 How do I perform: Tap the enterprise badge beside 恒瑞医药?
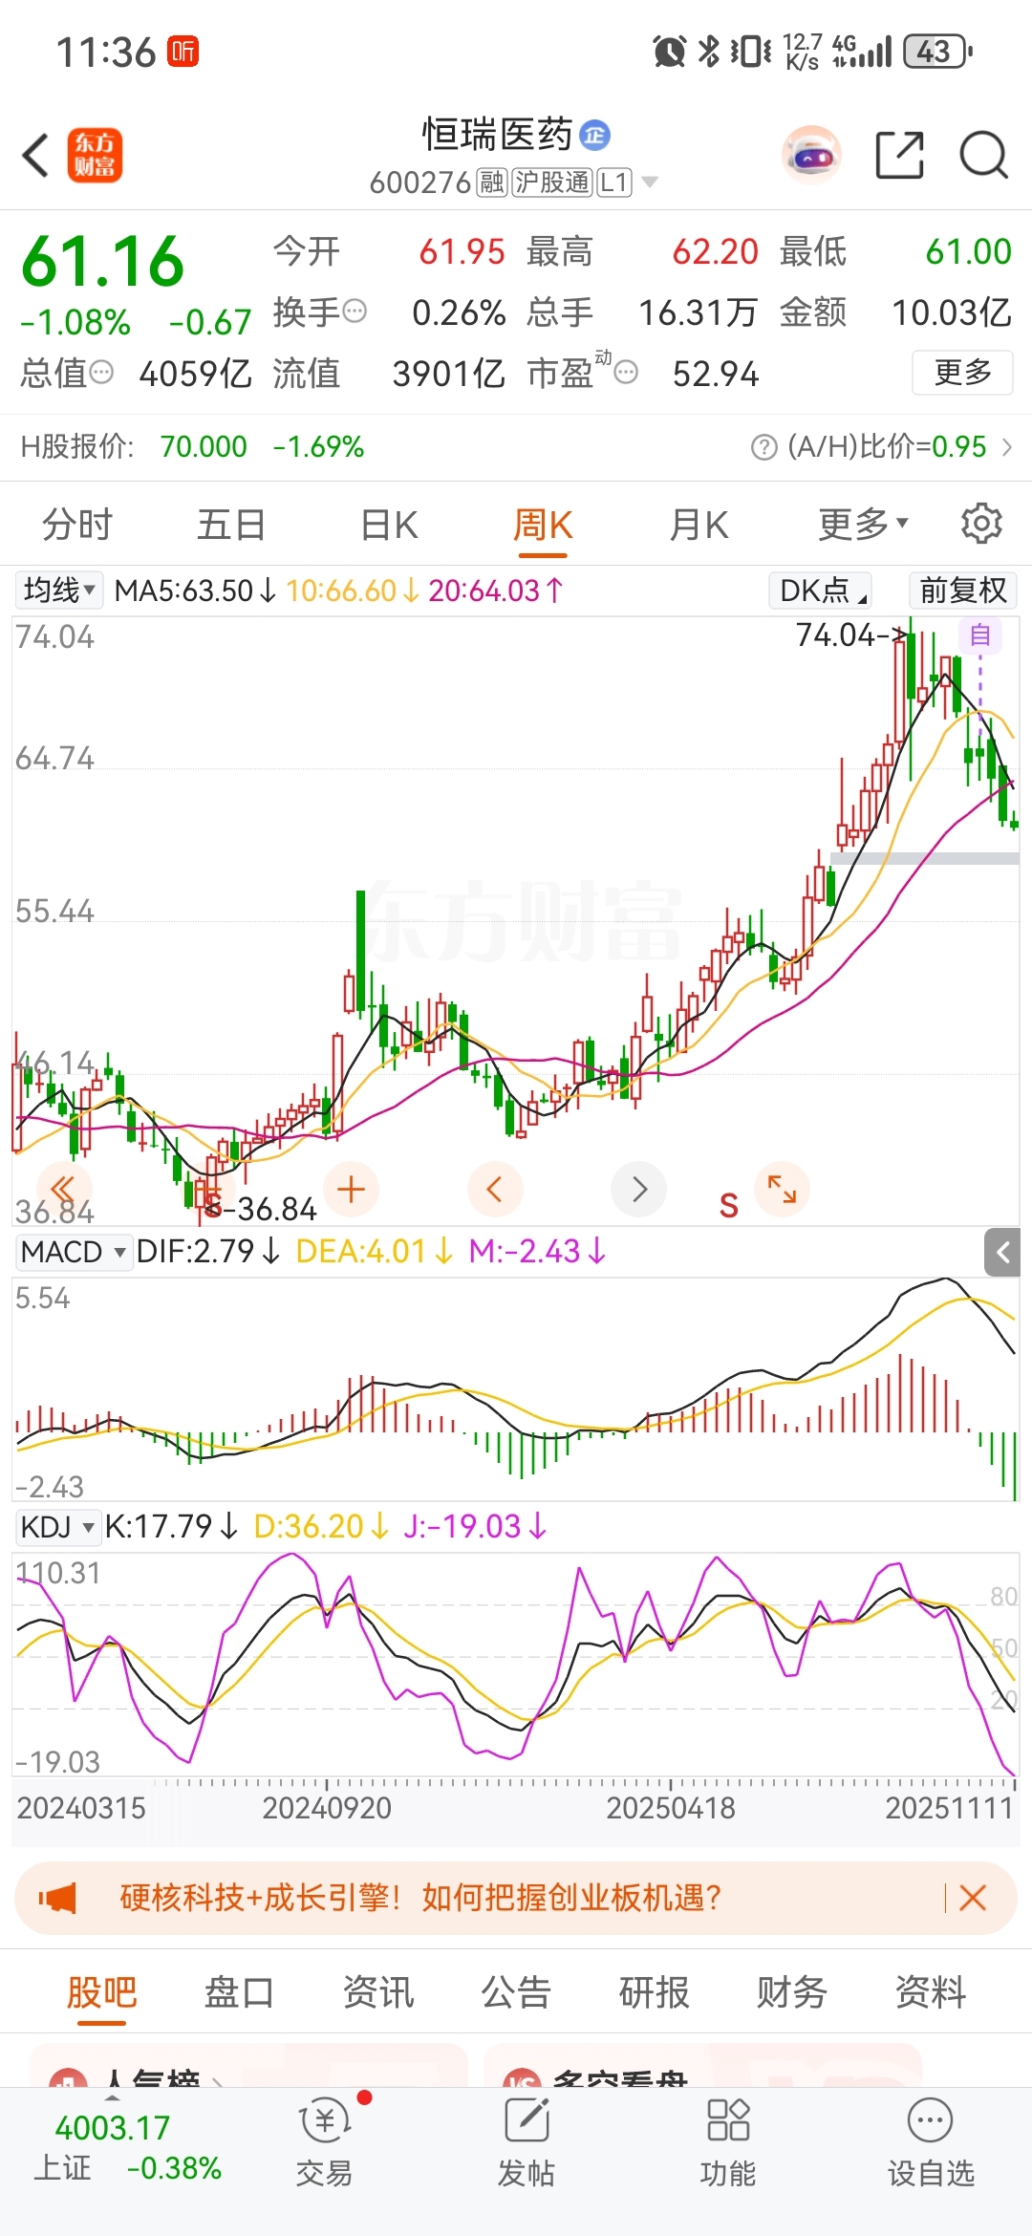click(x=595, y=135)
